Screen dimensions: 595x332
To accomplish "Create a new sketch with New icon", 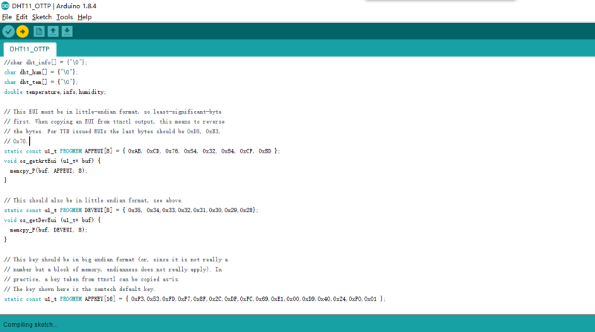I will pyautogui.click(x=39, y=31).
